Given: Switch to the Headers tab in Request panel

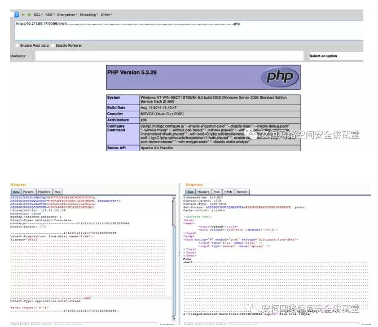Looking at the screenshot, I should [44, 192].
